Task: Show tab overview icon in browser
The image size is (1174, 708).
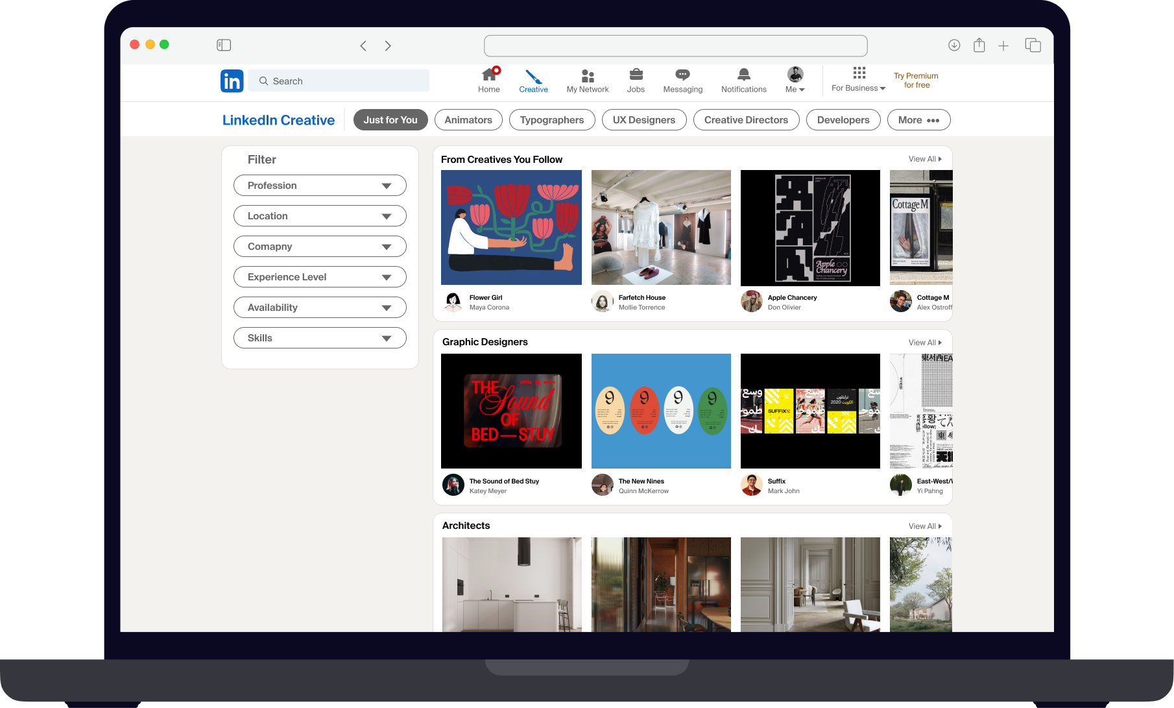Action: (x=1033, y=45)
